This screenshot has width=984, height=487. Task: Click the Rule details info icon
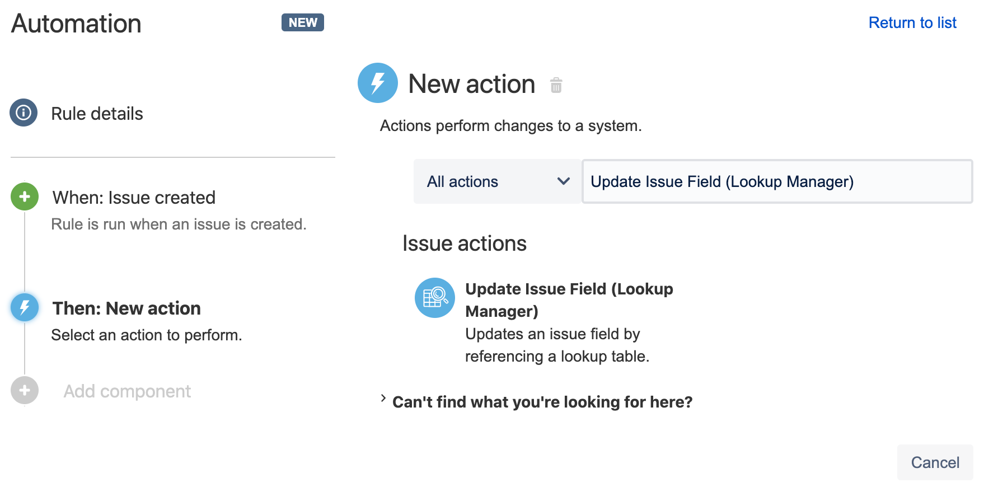pyautogui.click(x=24, y=113)
